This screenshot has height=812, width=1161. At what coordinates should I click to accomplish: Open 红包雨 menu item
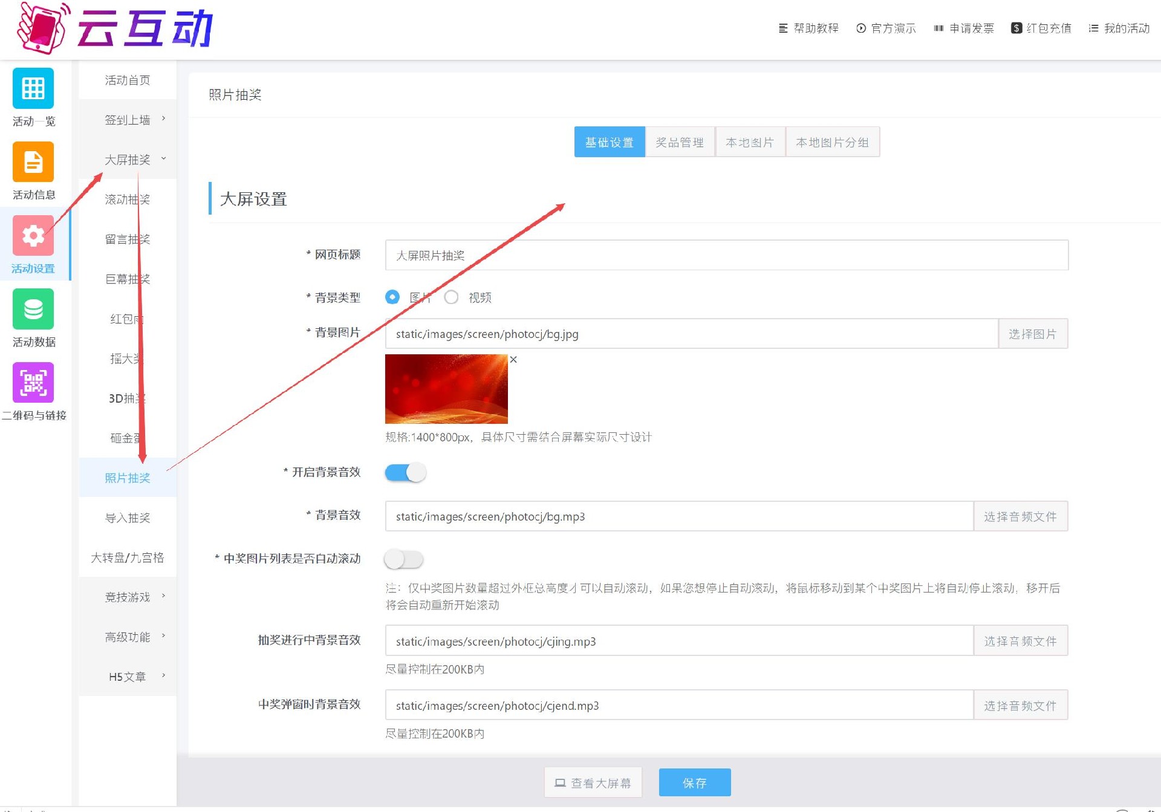(128, 319)
